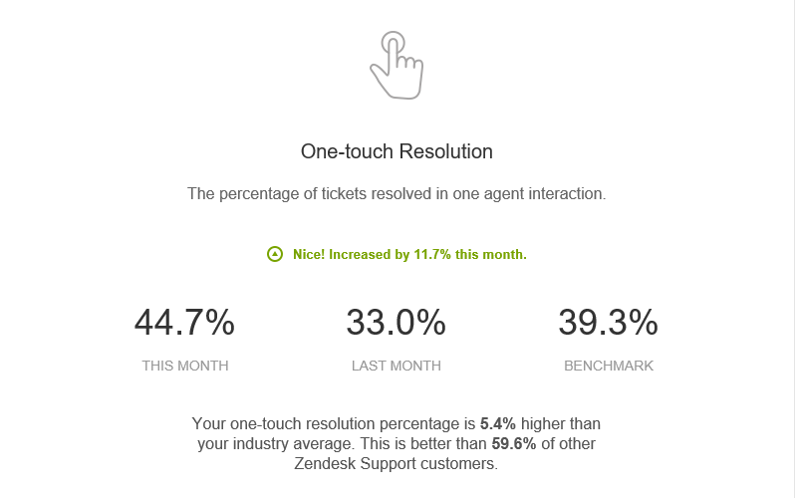Click the 'your industry average' phrase
This screenshot has height=498, width=795.
tap(276, 444)
